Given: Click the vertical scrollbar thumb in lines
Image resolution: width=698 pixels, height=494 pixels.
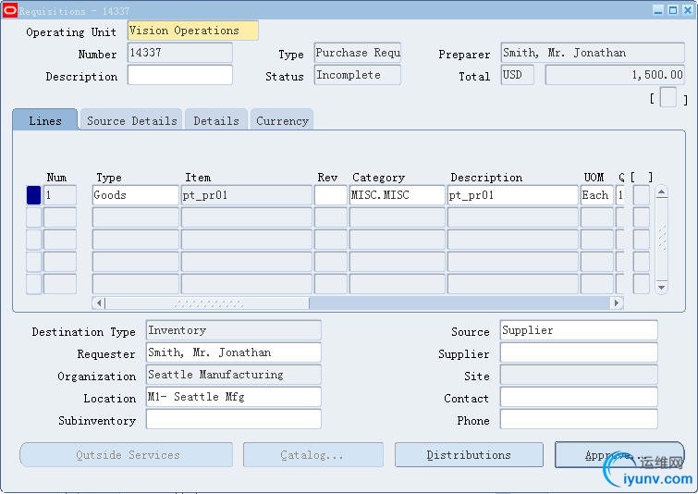Looking at the screenshot, I should coord(662,238).
